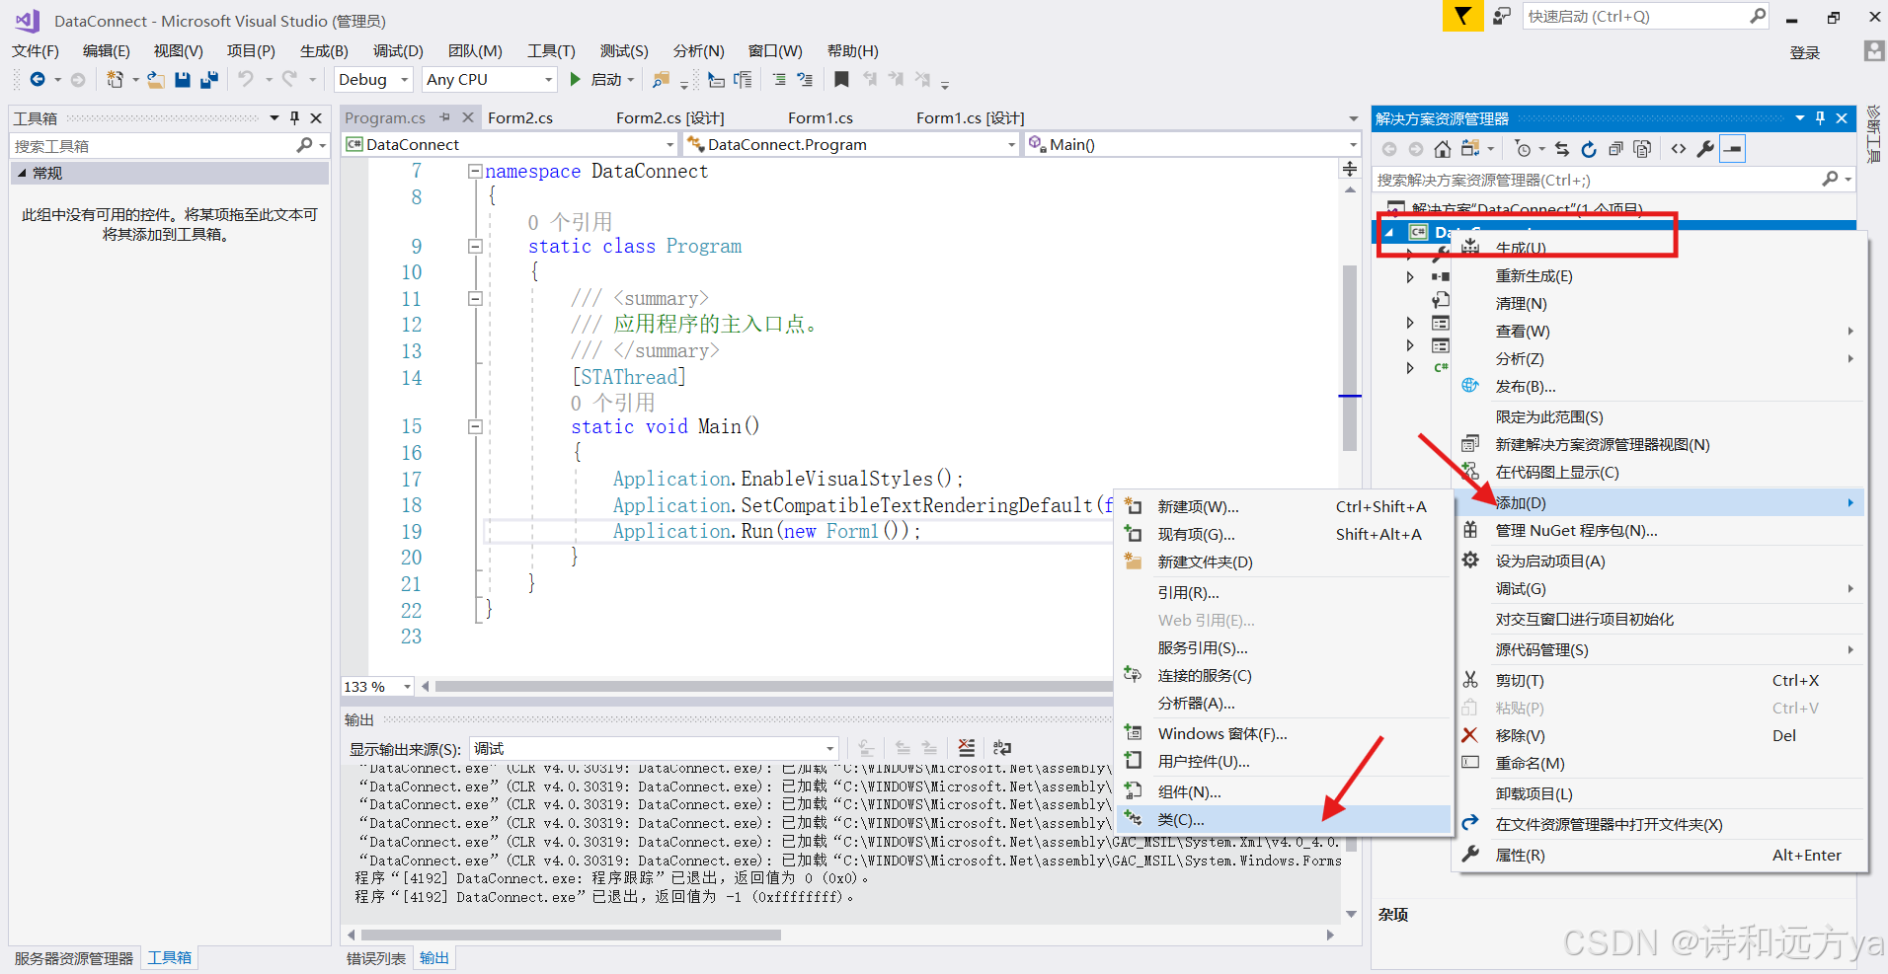The image size is (1888, 974).
Task: Click the save all files icon
Action: [208, 79]
